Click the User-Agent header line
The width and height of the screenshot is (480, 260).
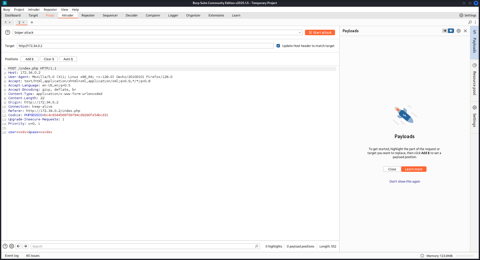[x=90, y=77]
